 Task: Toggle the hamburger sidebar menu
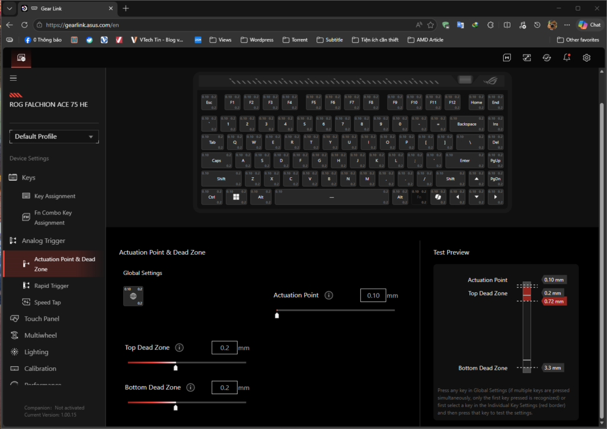coord(14,78)
